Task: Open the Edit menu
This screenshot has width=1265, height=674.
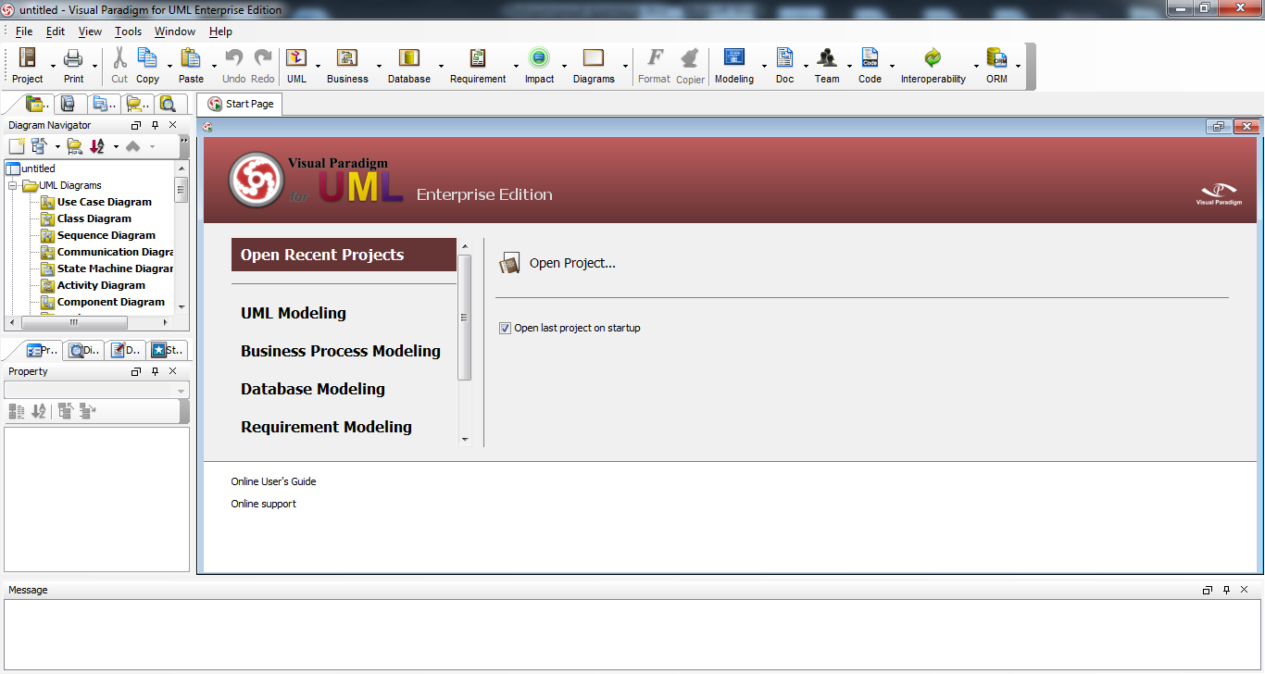Action: [56, 31]
